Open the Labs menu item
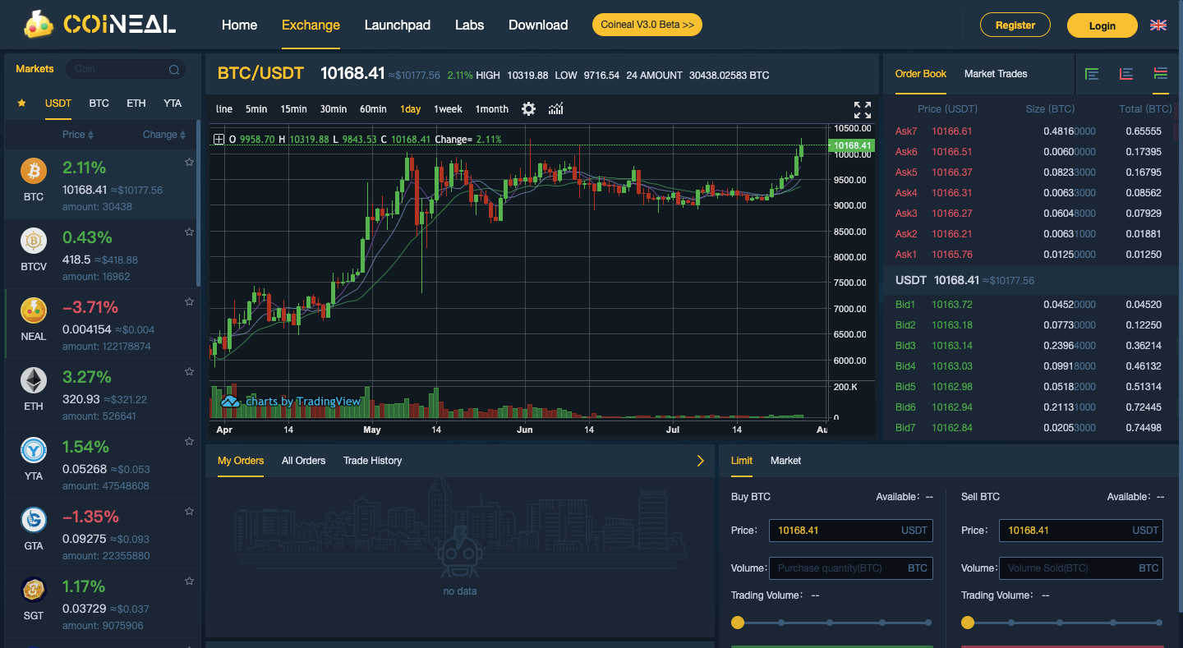Image resolution: width=1183 pixels, height=648 pixels. [470, 25]
